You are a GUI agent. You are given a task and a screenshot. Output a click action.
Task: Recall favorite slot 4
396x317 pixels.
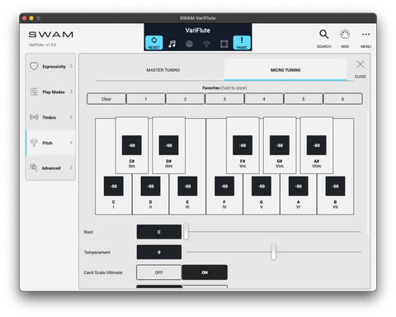click(x=264, y=99)
